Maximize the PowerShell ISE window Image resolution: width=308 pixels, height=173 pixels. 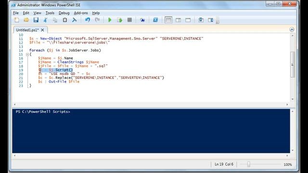[278, 4]
